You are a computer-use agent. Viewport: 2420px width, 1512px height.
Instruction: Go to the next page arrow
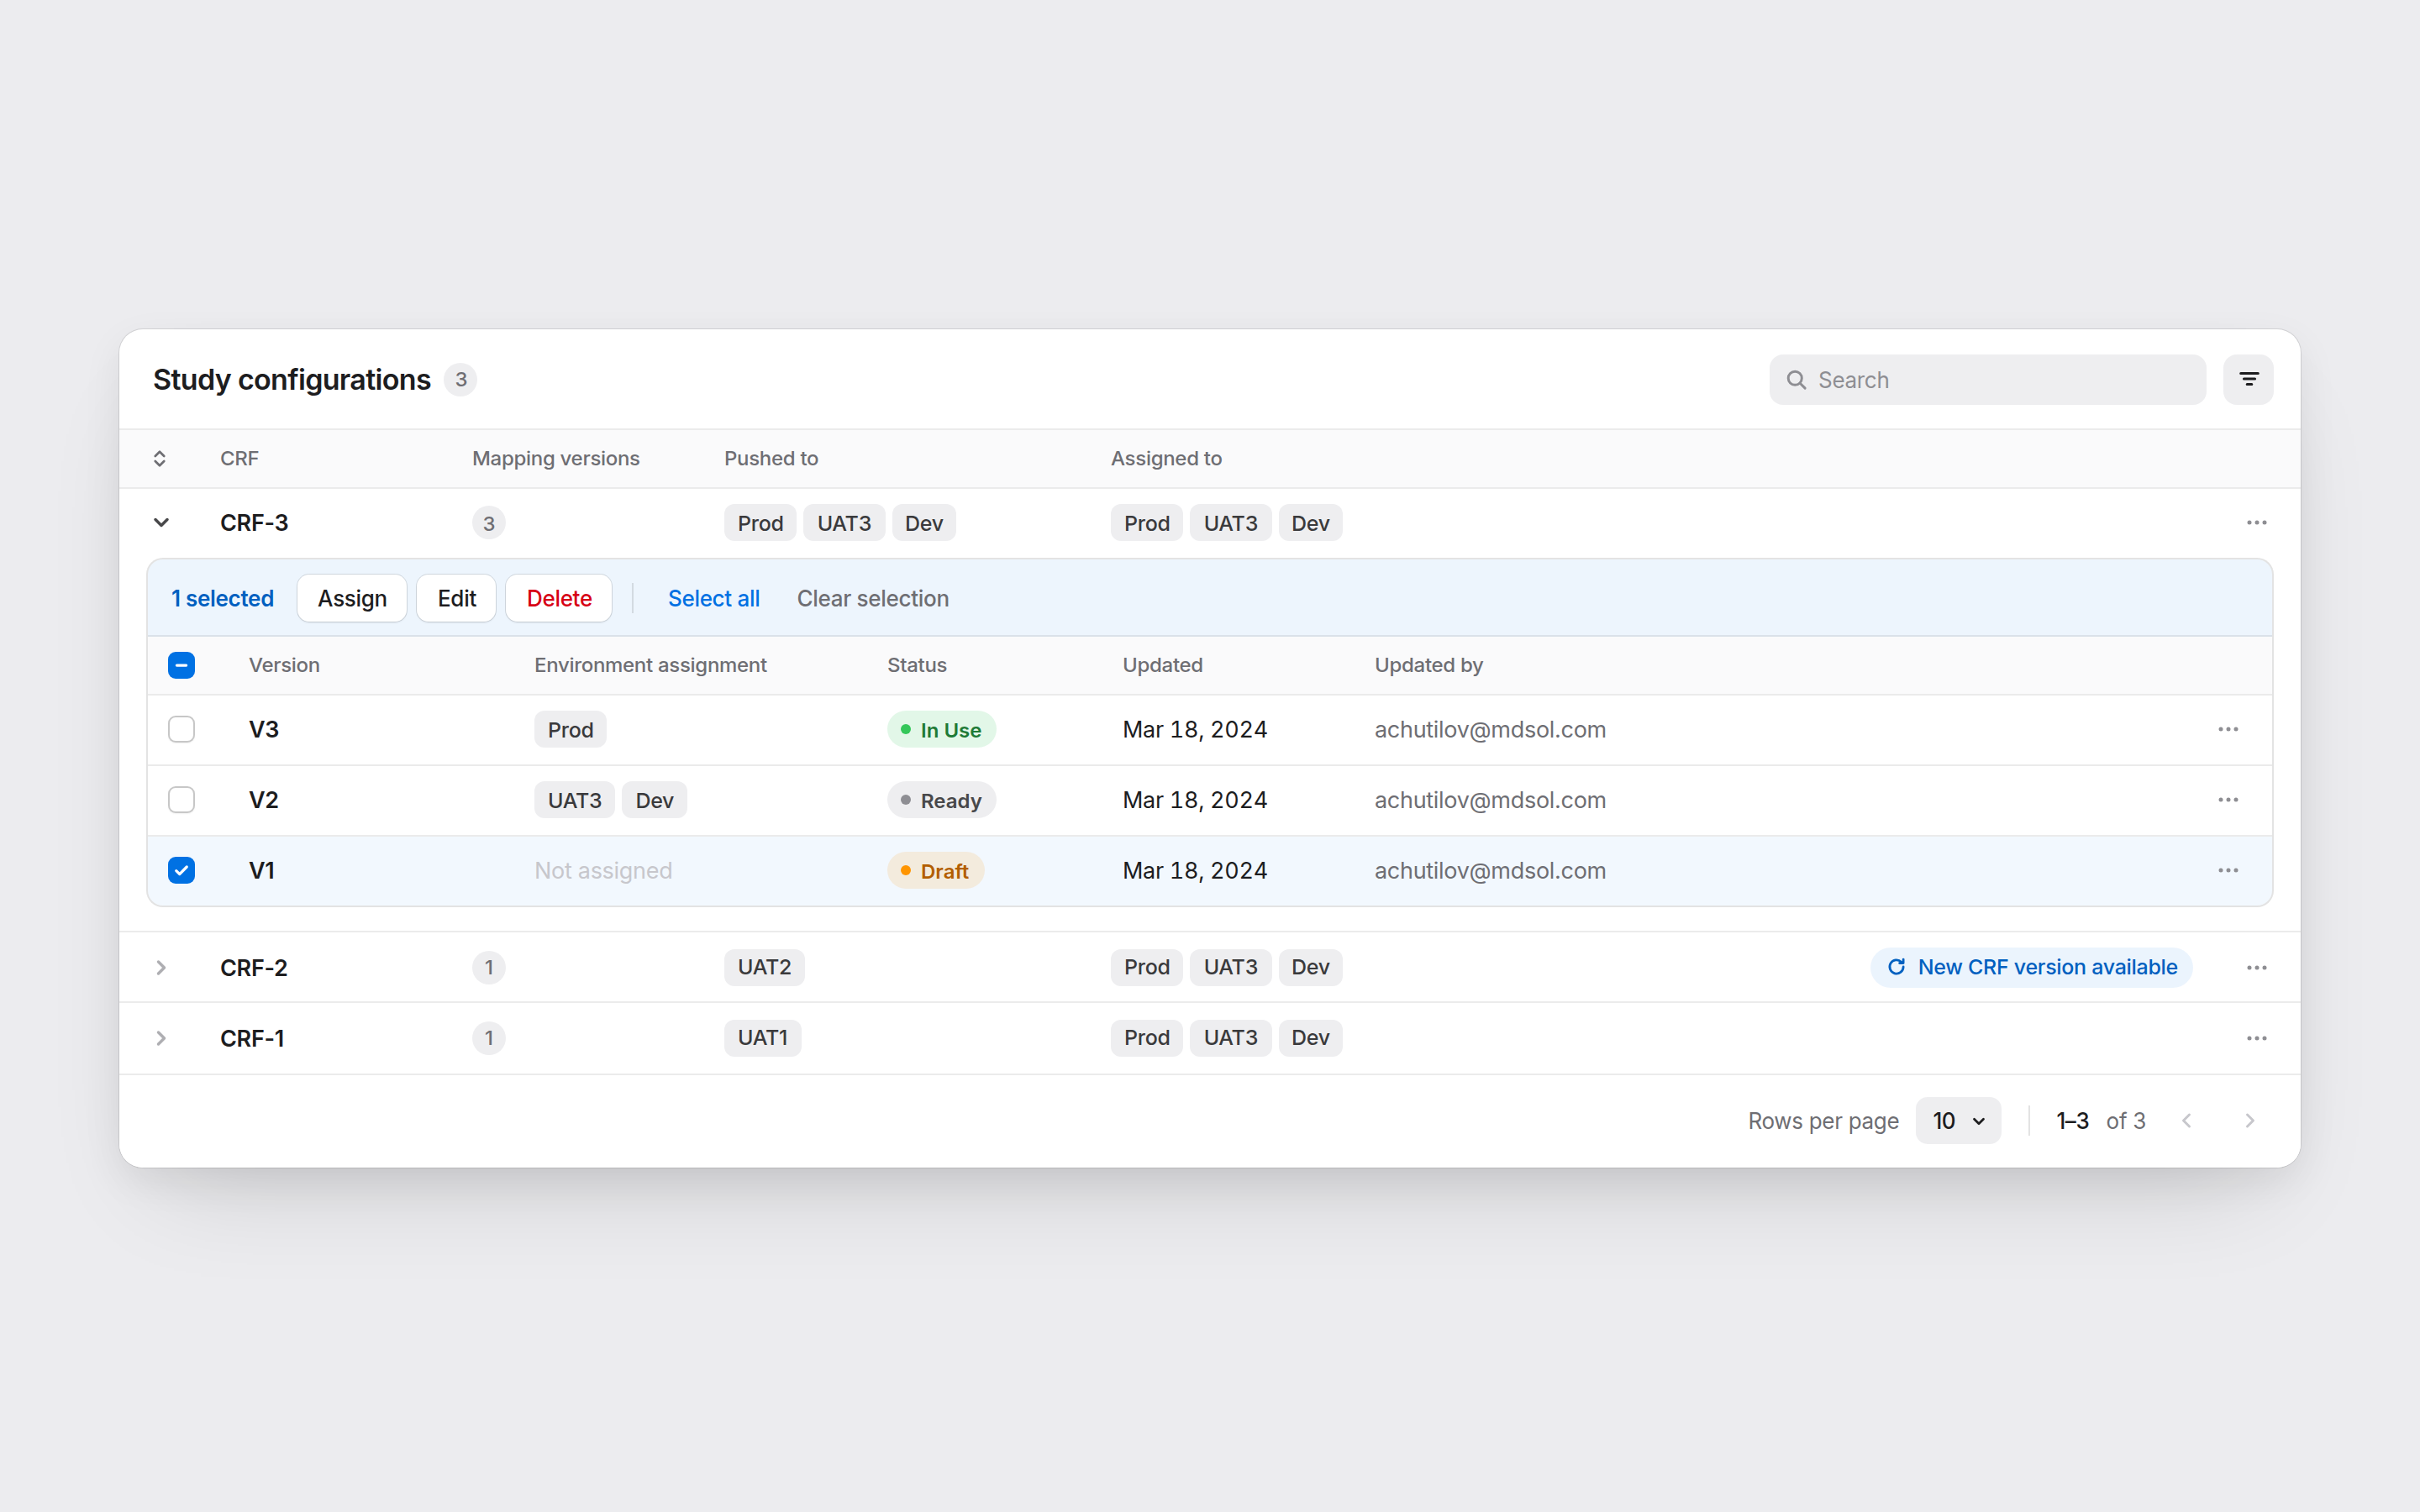pos(2250,1121)
